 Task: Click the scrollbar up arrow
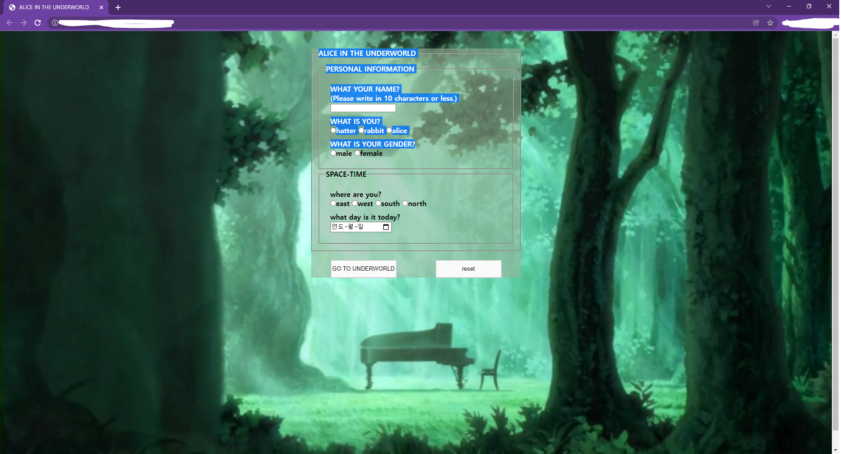(x=836, y=34)
